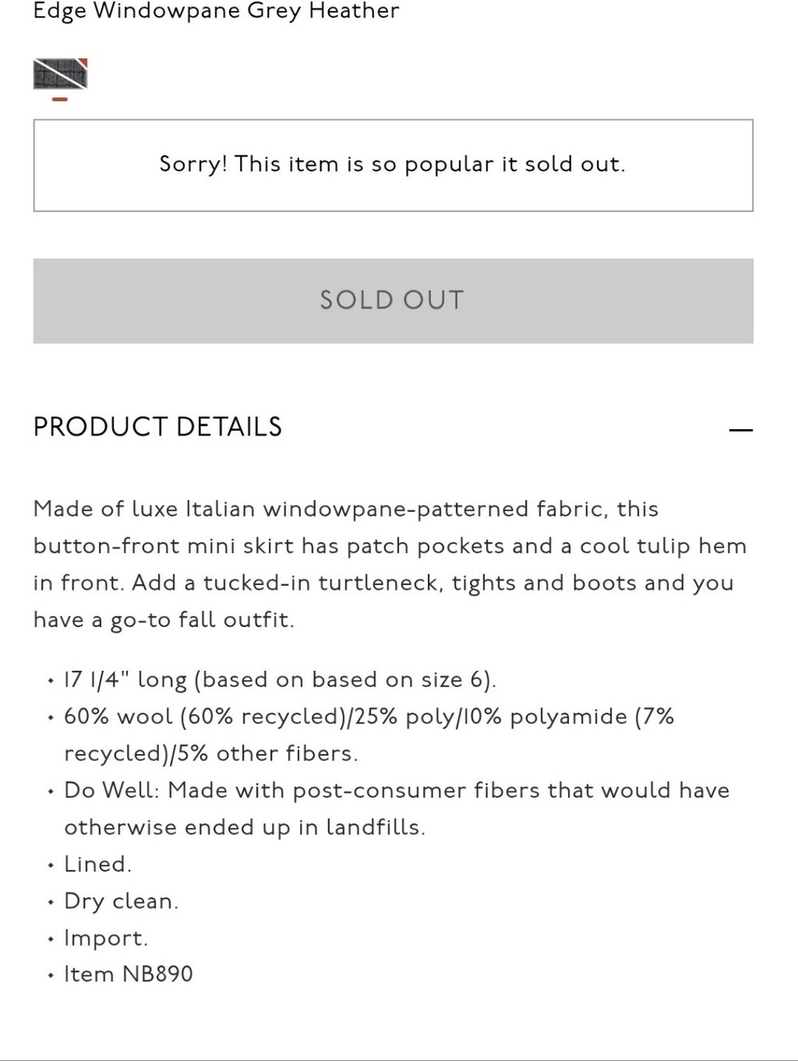Click the sold out notification message box
Screen dimensions: 798x1061
(393, 165)
